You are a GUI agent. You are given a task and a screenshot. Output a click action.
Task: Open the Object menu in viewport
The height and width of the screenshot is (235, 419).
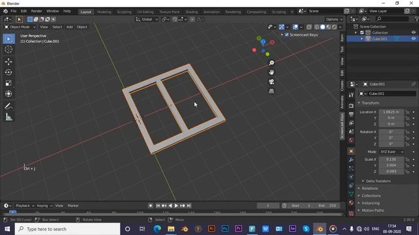(82, 27)
